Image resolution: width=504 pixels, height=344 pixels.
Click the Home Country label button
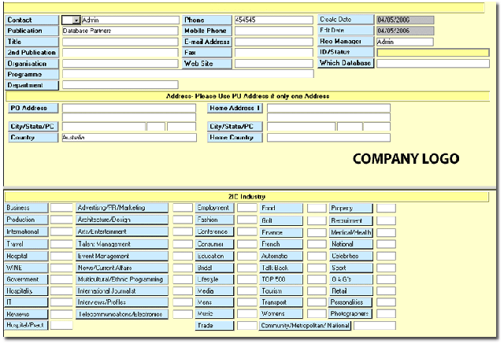coord(235,138)
